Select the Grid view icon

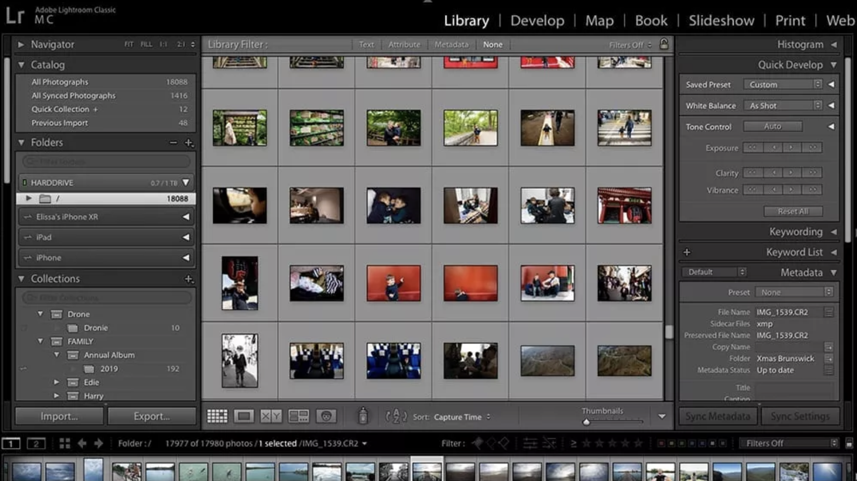tap(217, 416)
